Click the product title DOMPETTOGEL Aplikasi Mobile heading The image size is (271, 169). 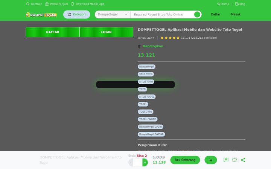pyautogui.click(x=190, y=30)
